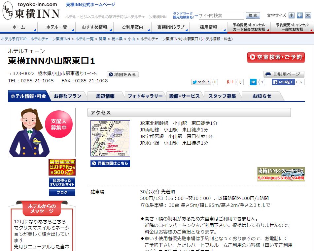Click breadcrumb ホテル予約TOP - ホテルチェーン東横INN
Viewport: 314px width, 251px height.
coord(35,39)
